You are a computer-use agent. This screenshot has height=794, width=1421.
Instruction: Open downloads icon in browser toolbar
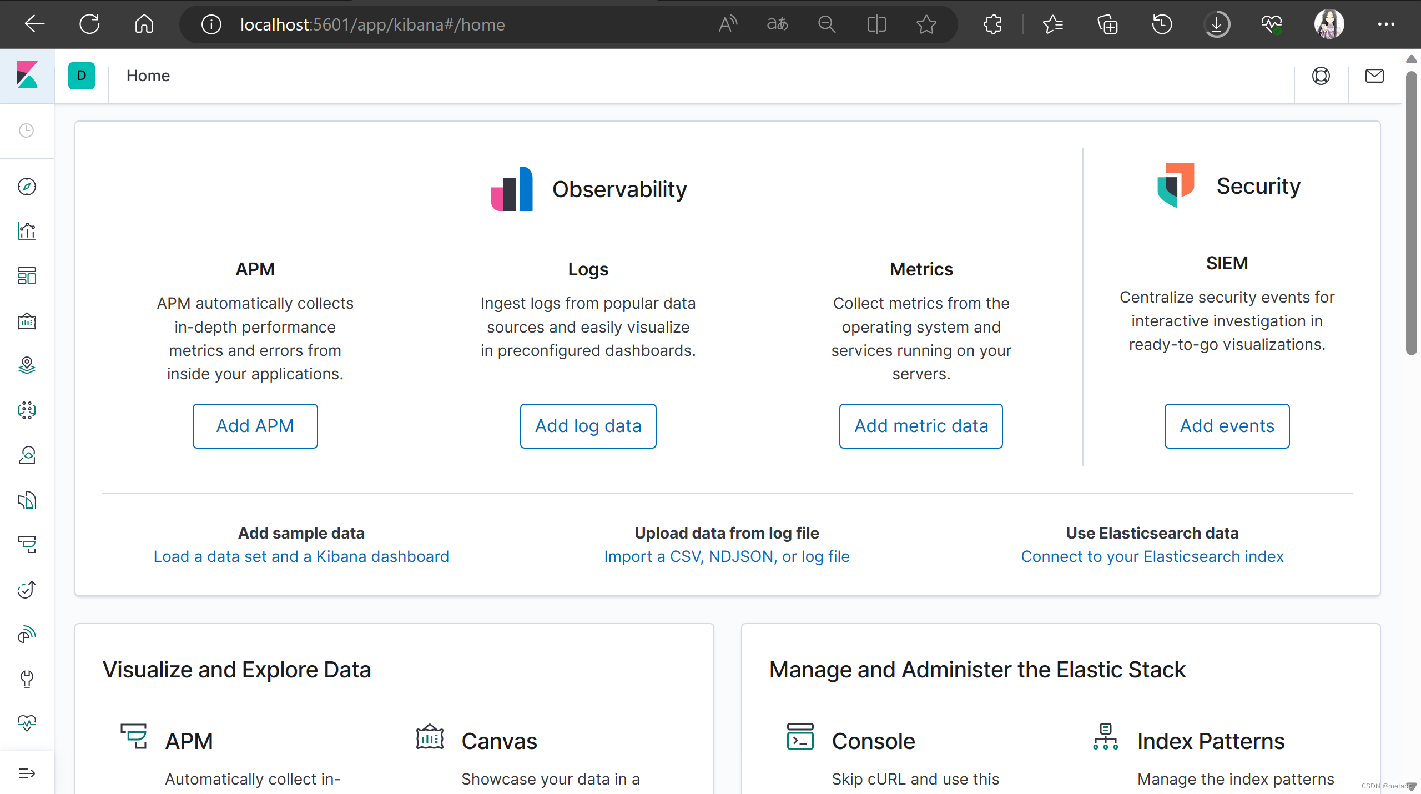1217,24
